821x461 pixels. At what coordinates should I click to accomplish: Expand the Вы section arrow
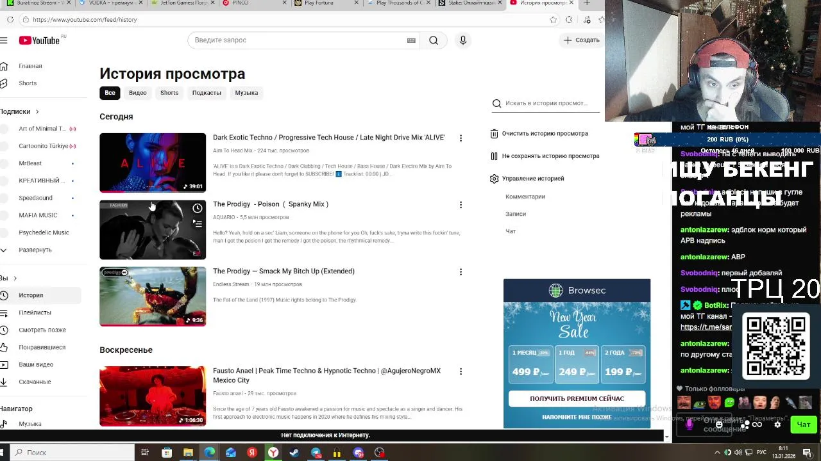coord(15,278)
